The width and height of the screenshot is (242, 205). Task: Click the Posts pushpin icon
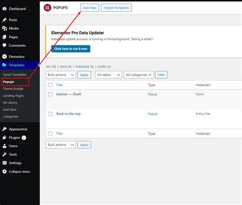5,20
